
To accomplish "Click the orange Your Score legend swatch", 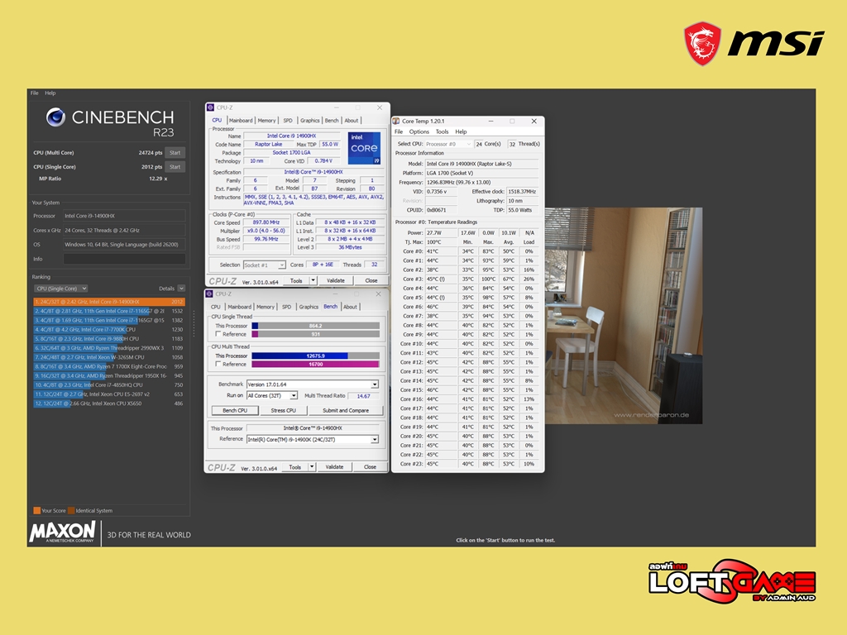I will click(36, 510).
